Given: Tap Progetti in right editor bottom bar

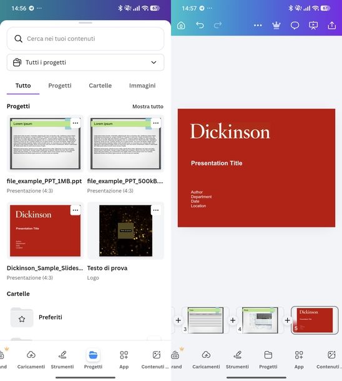Looking at the screenshot, I should (268, 360).
